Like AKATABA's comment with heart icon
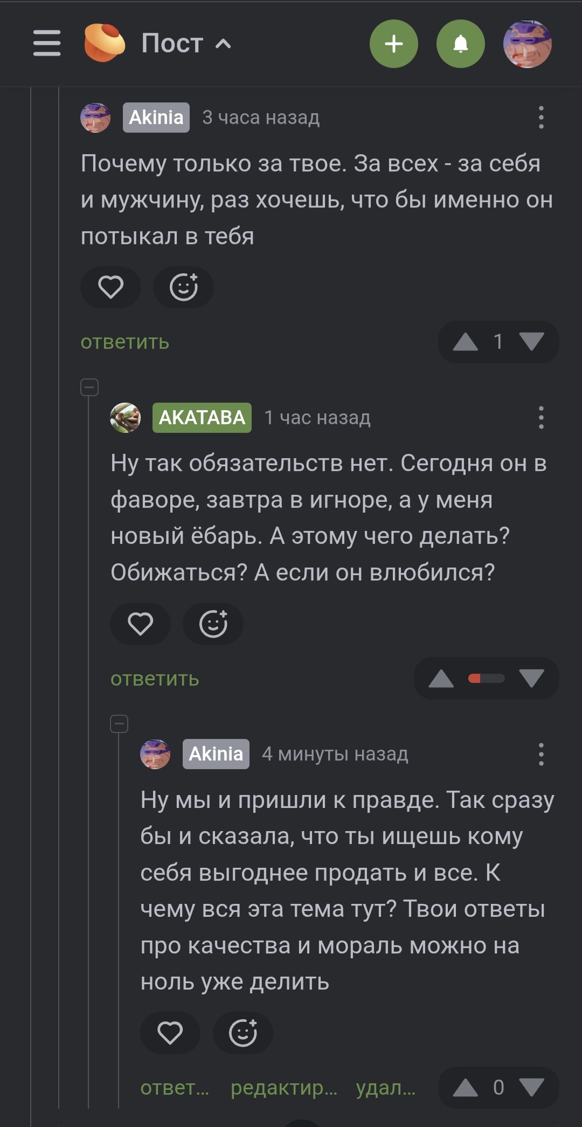 click(140, 624)
